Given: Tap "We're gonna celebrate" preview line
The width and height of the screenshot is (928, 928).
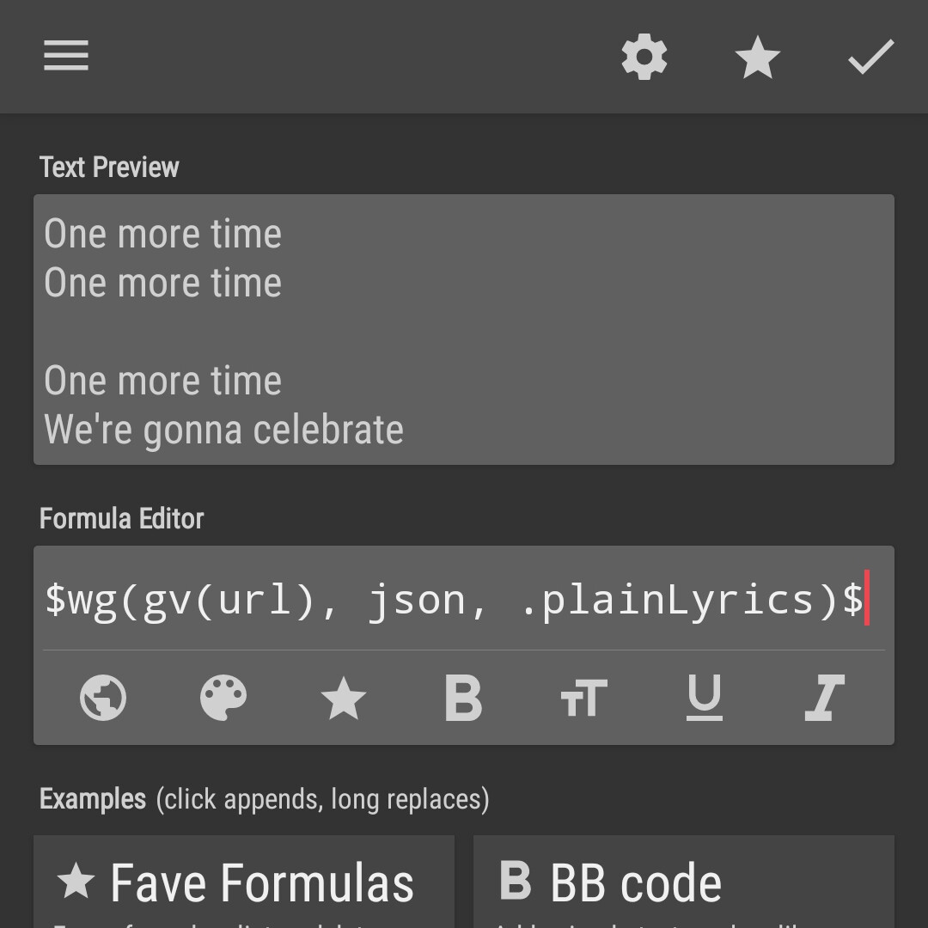Looking at the screenshot, I should tap(223, 429).
